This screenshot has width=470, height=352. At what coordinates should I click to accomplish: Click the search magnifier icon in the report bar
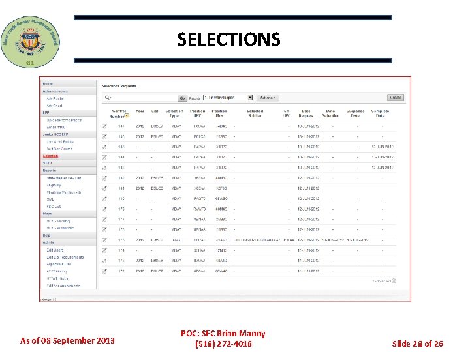click(108, 98)
